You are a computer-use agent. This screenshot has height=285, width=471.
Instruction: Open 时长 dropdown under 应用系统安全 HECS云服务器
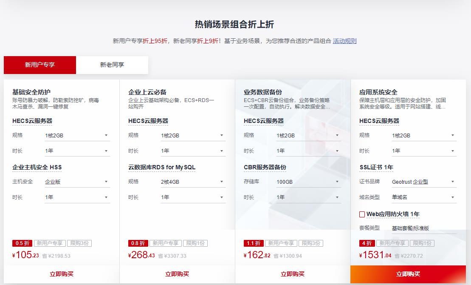[424, 151]
